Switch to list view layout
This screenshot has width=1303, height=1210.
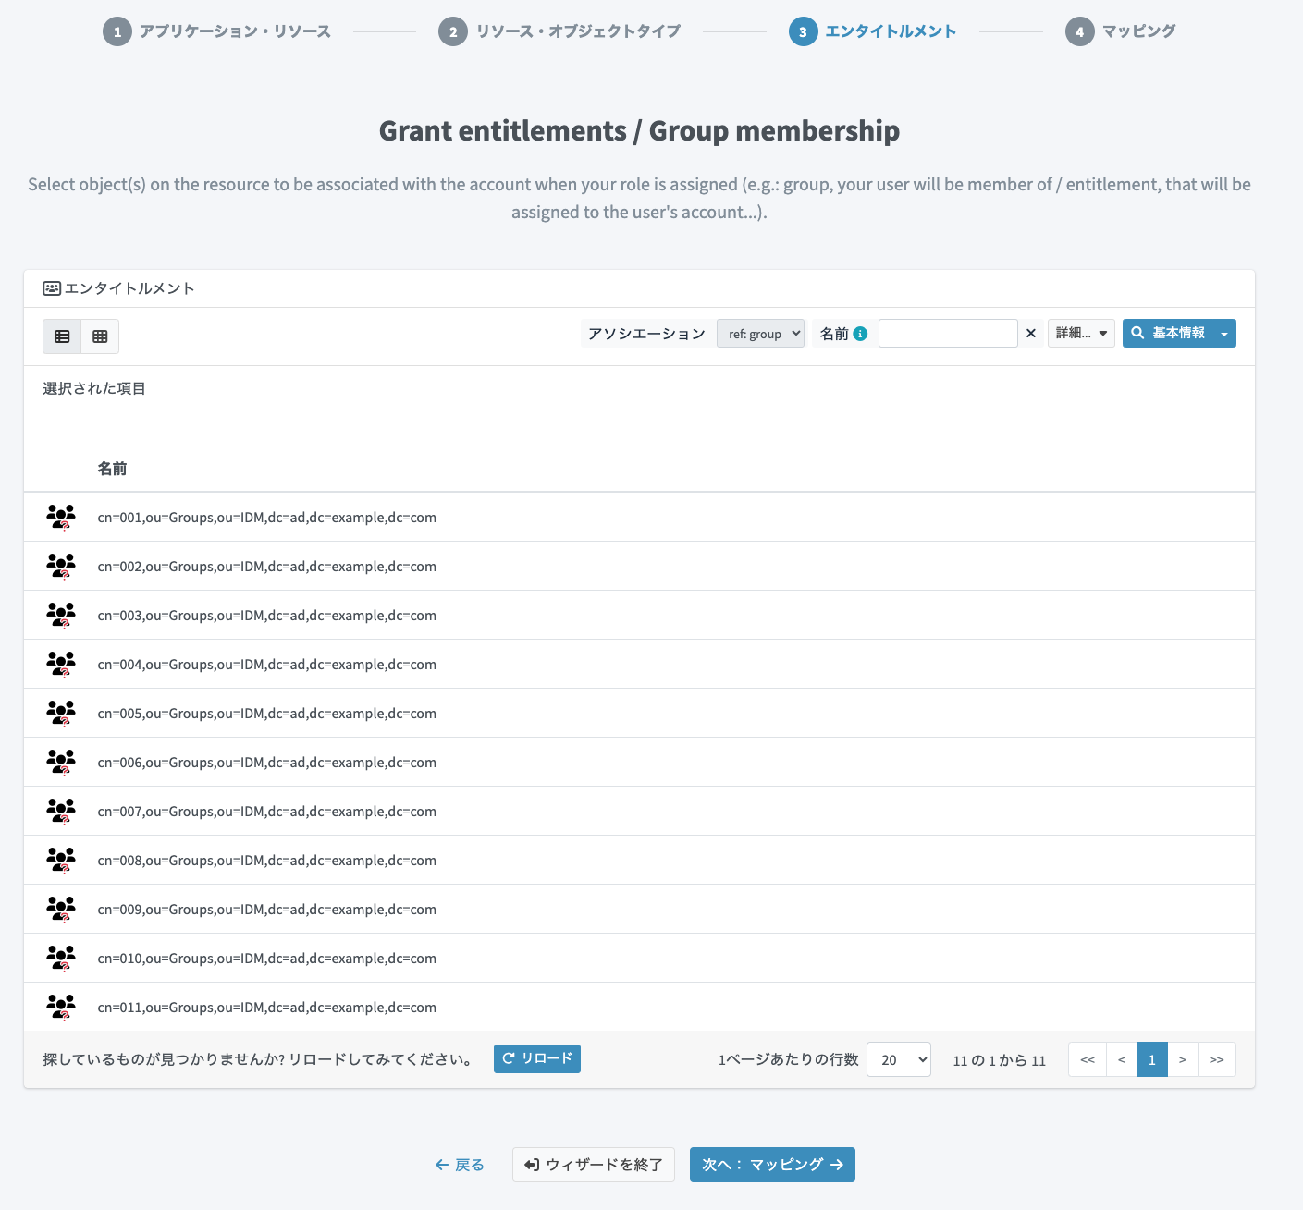click(62, 336)
